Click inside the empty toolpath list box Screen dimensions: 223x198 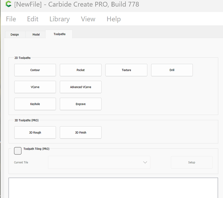(113, 188)
